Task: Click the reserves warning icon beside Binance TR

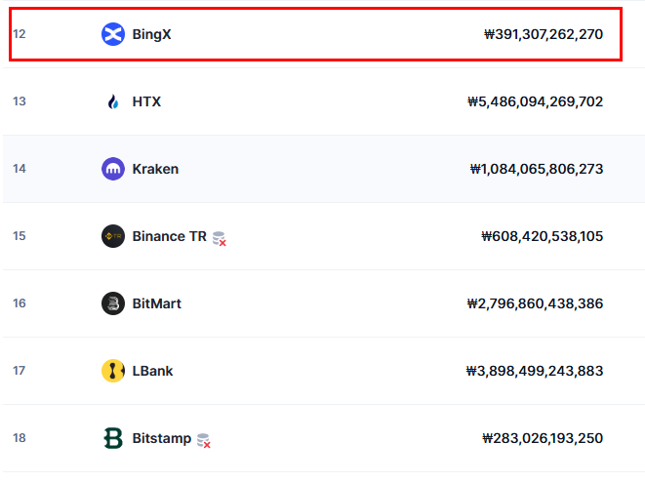Action: pyautogui.click(x=220, y=239)
